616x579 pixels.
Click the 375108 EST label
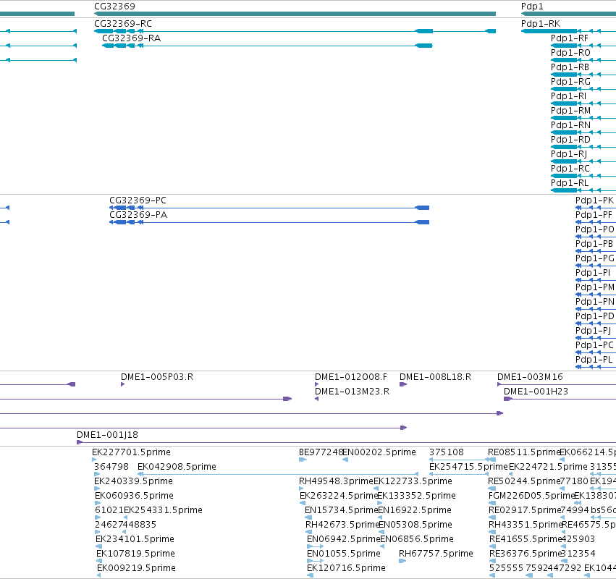(x=447, y=452)
